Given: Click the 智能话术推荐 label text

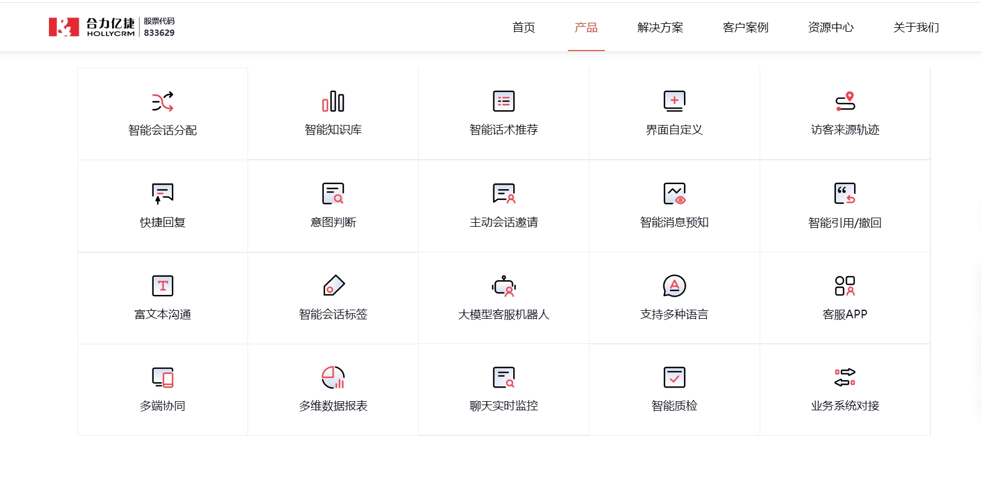Looking at the screenshot, I should pos(504,130).
